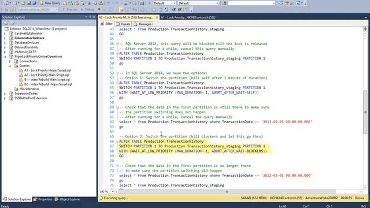Click the Undo toolbar icon

pos(108,3)
